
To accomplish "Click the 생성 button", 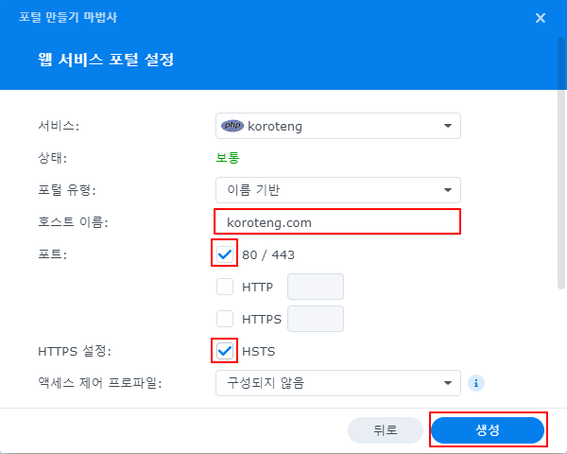I will [x=488, y=430].
